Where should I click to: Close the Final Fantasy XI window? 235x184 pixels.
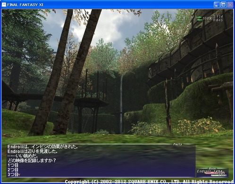tap(230, 5)
